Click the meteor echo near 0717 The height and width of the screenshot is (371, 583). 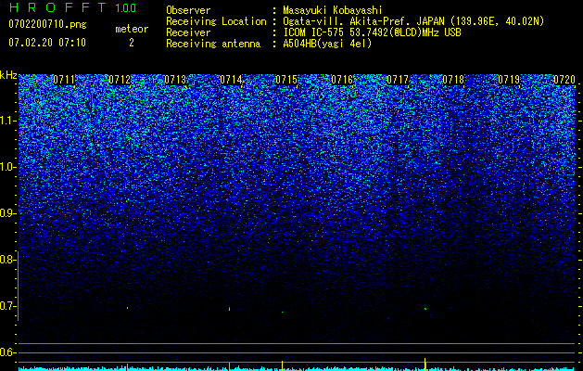(425, 309)
